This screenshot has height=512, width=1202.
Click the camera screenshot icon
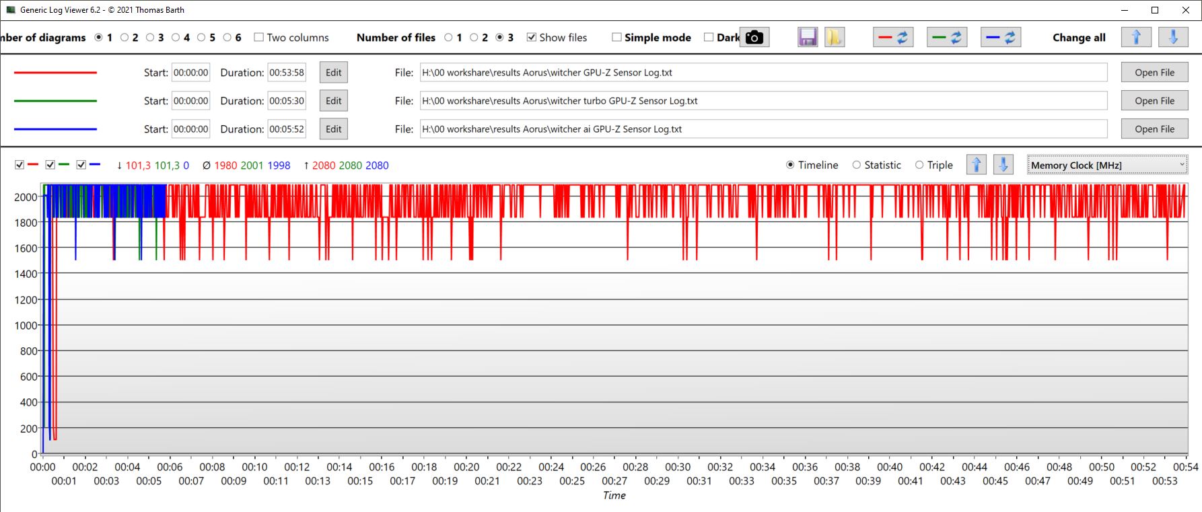[754, 38]
